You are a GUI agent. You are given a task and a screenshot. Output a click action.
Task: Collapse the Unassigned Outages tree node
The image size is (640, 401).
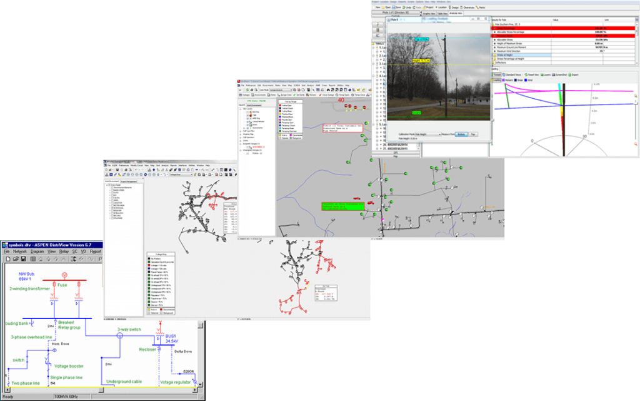click(x=241, y=150)
